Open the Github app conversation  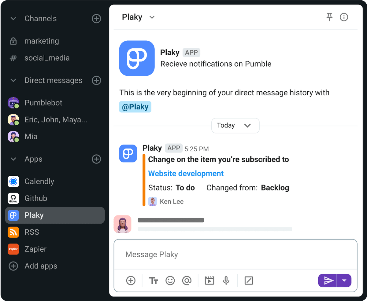pos(36,198)
